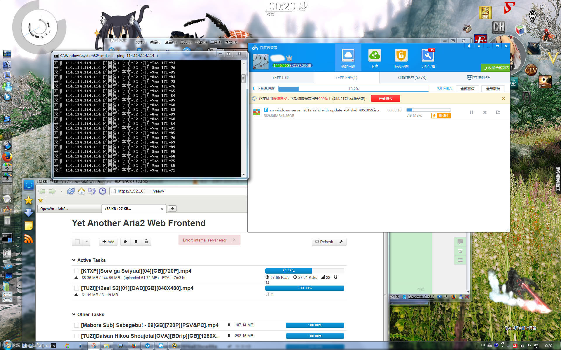Click Maxthon undo closed page arrow

pos(92,191)
